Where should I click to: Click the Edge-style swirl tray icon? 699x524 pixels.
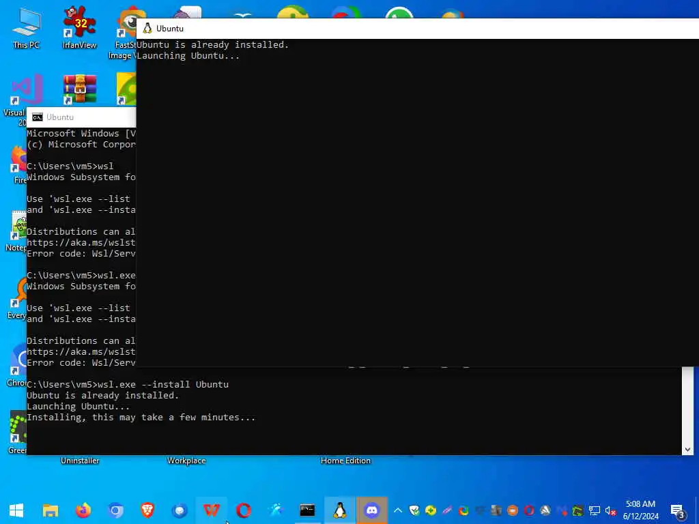pos(463,510)
